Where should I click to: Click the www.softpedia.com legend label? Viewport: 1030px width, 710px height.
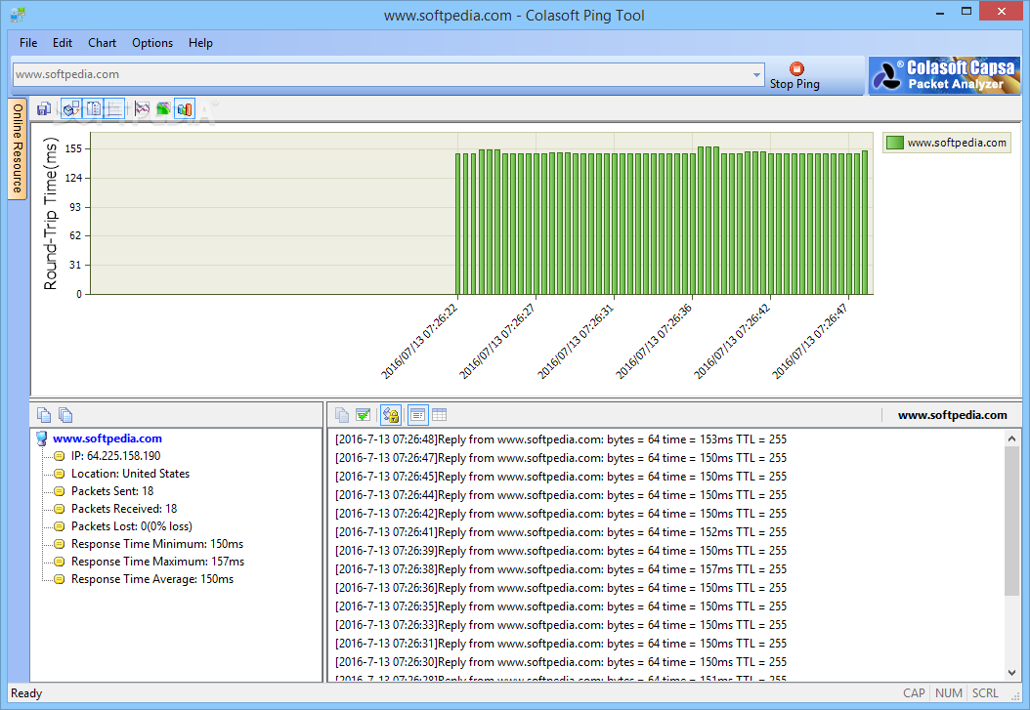coord(957,143)
